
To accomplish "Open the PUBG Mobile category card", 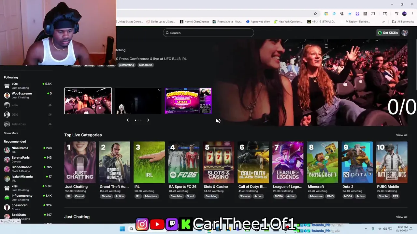I will pos(392,162).
